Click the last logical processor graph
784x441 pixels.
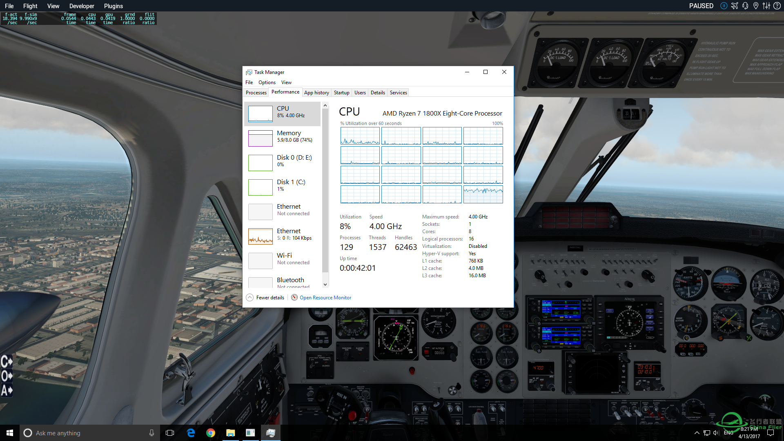coord(483,194)
